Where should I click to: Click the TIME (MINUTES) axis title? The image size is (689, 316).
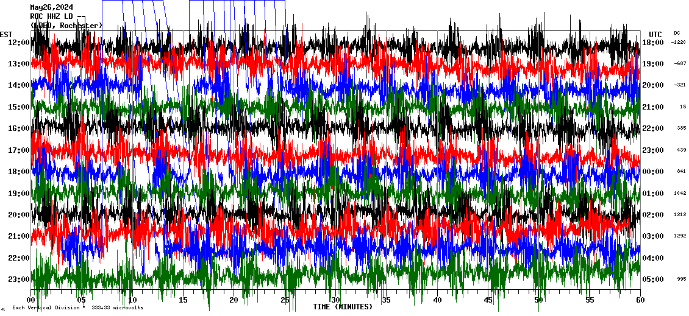point(343,307)
